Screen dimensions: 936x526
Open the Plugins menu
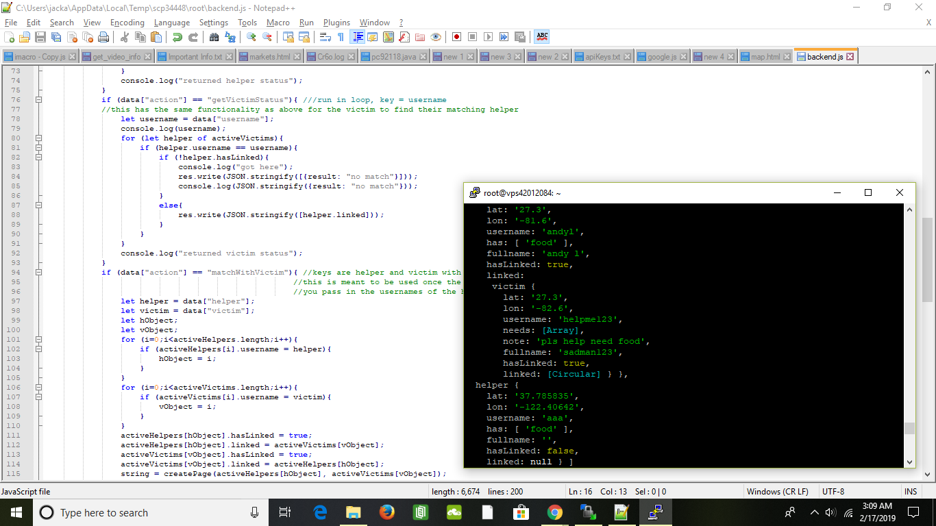(336, 23)
